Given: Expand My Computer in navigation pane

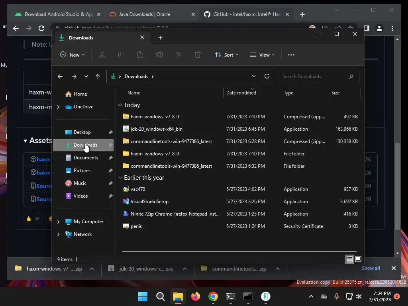Looking at the screenshot, I should (58, 222).
